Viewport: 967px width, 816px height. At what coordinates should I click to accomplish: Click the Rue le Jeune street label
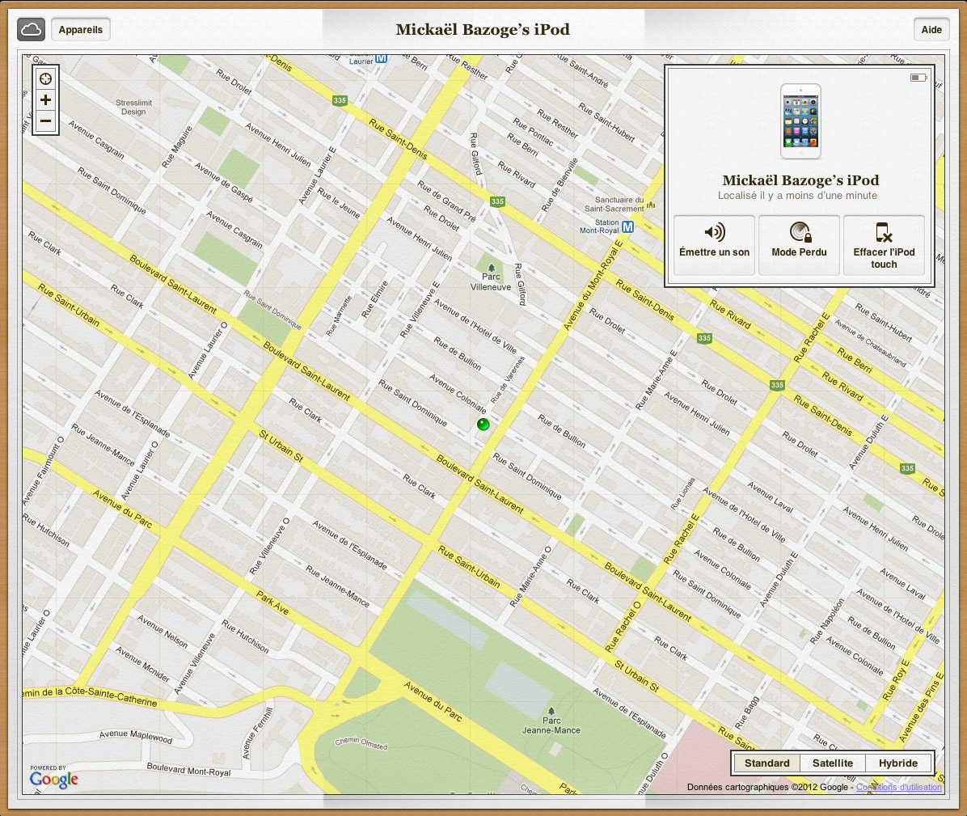(x=339, y=203)
